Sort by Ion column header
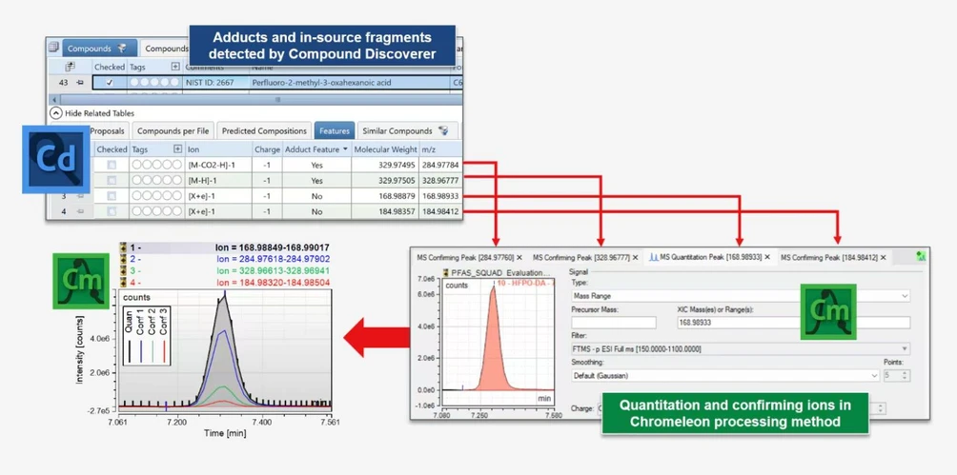 218,149
